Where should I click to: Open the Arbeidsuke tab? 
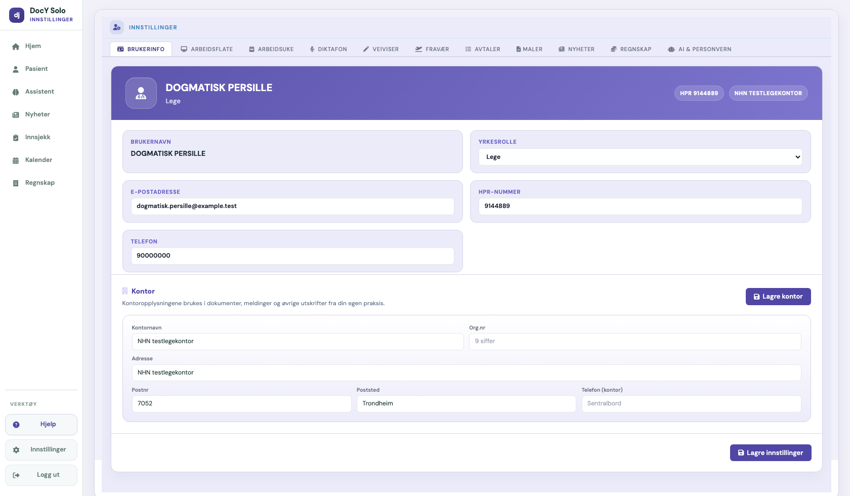[271, 49]
